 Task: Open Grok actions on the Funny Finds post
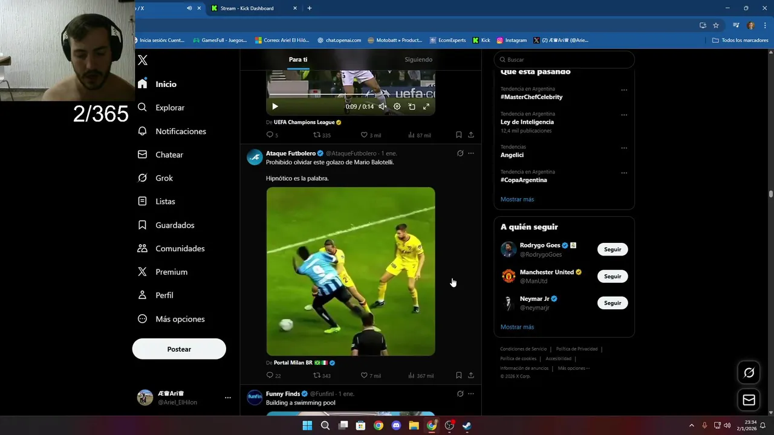coord(460,394)
